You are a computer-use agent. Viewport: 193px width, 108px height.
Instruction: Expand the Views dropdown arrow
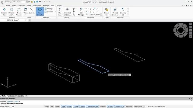pyautogui.click(x=25, y=15)
